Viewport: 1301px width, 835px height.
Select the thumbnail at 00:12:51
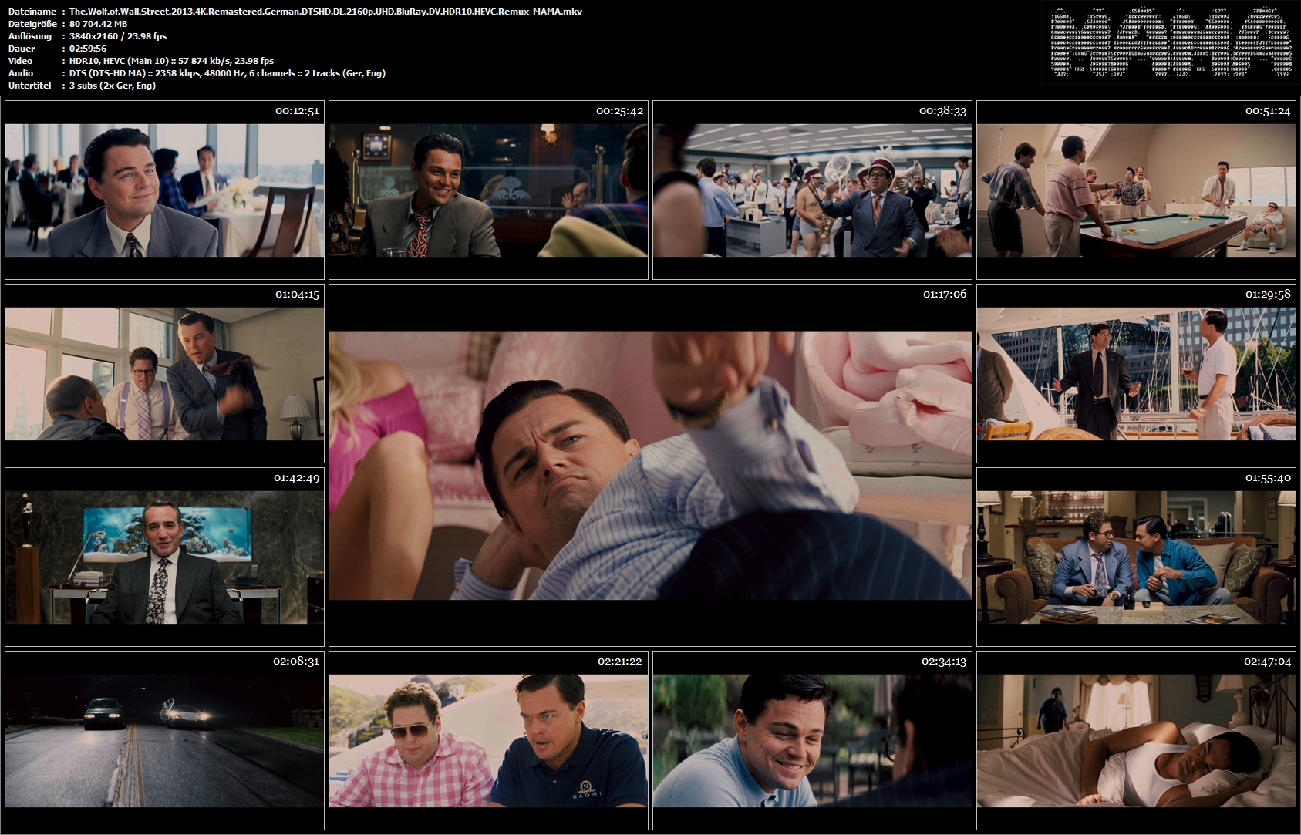tap(164, 190)
